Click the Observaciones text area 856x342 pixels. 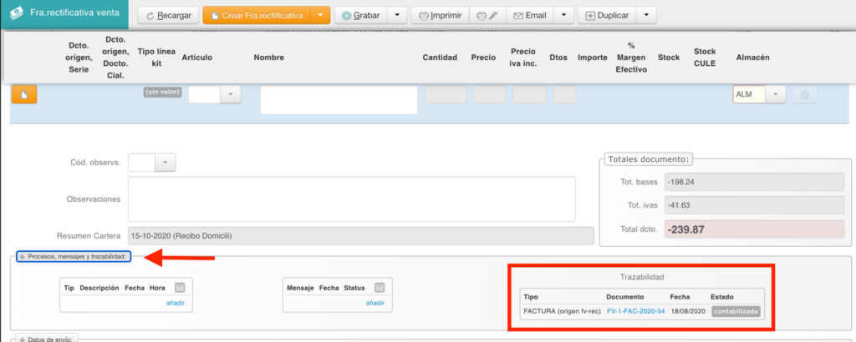click(352, 199)
